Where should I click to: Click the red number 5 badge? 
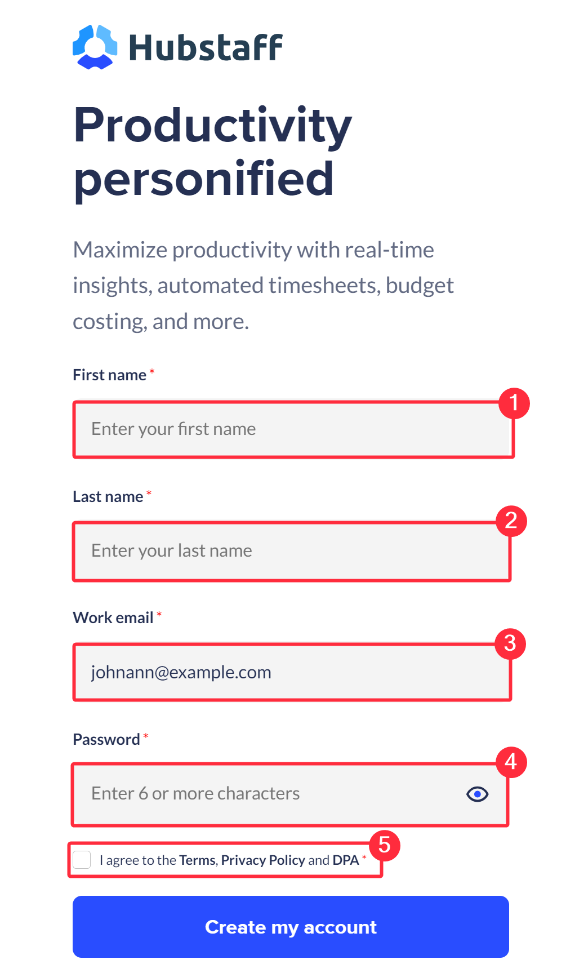tap(385, 845)
